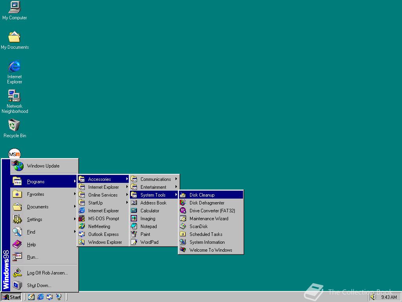Click the MSN desktop icon
The image size is (402, 302).
coord(15,154)
